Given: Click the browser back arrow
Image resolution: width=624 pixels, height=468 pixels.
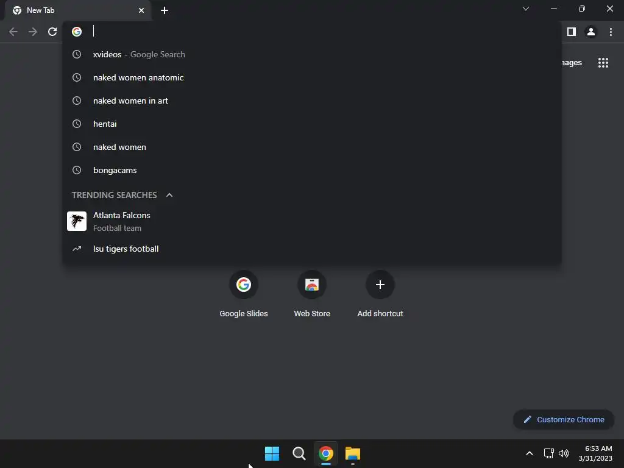Looking at the screenshot, I should coord(13,32).
